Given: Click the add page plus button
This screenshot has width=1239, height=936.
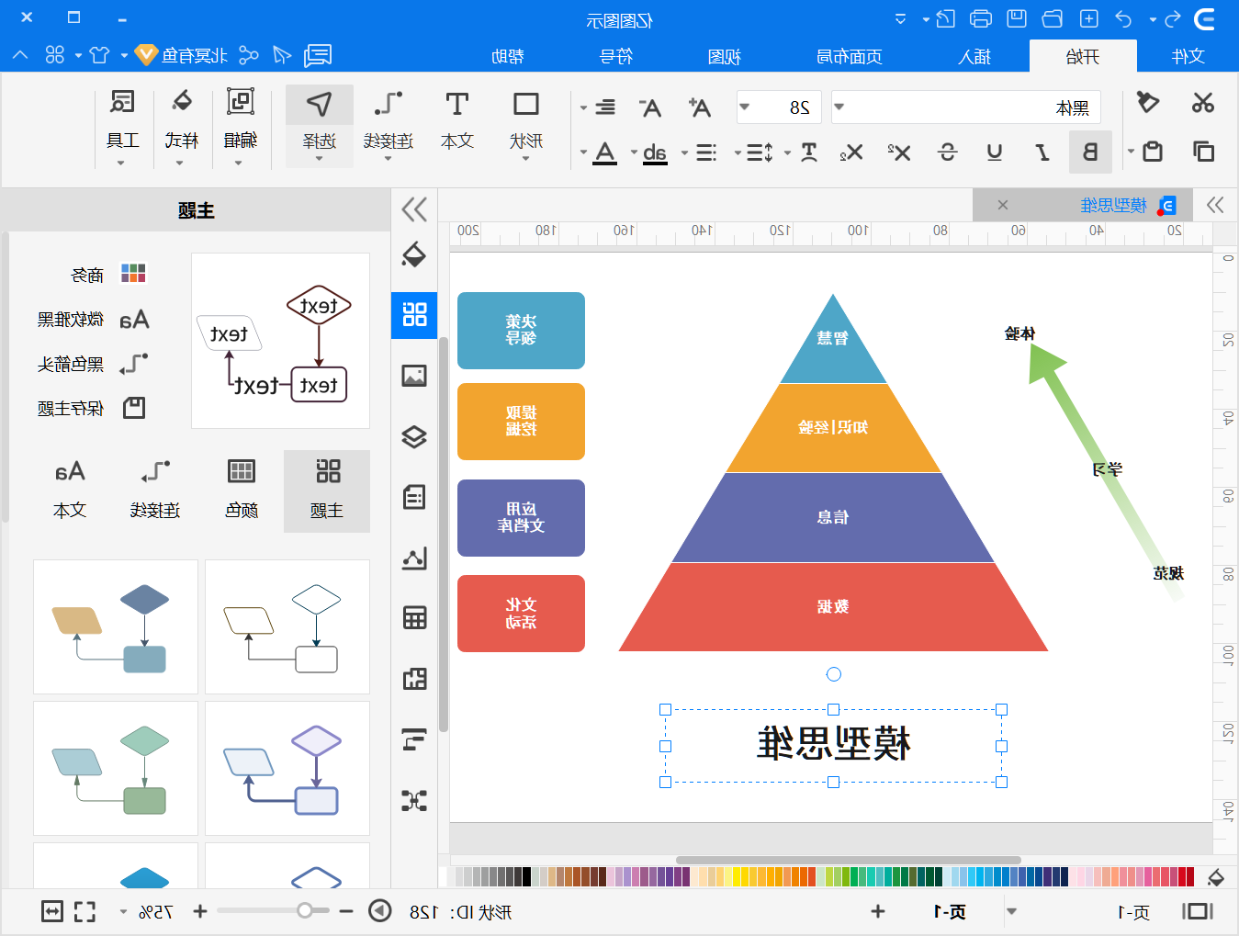Looking at the screenshot, I should (878, 911).
